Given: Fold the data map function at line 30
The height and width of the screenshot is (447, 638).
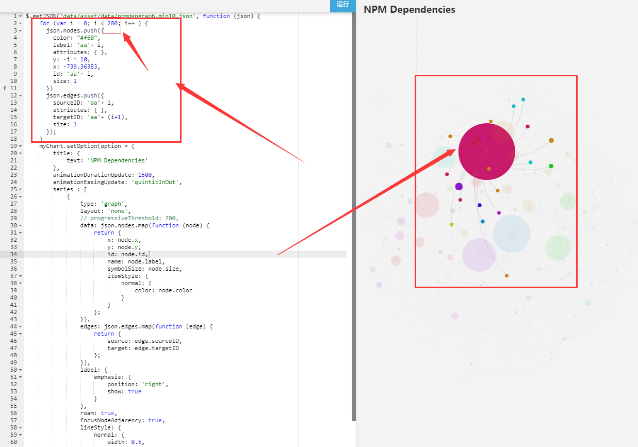Looking at the screenshot, I should click(x=20, y=225).
